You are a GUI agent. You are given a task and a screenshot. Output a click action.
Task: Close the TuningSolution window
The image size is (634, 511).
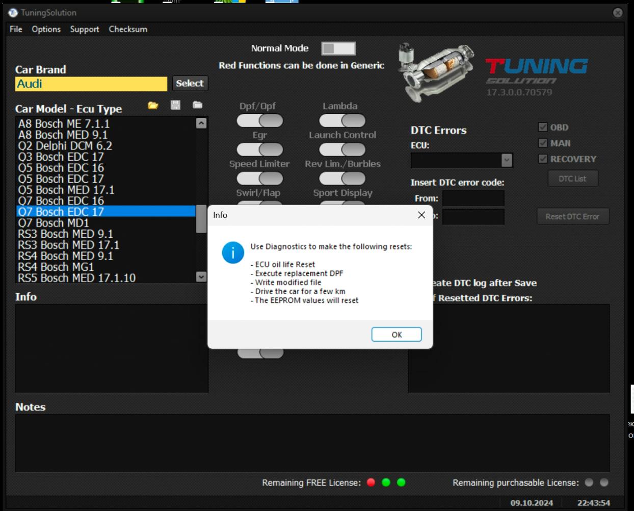pyautogui.click(x=618, y=13)
